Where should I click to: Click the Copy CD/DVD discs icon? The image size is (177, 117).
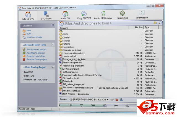coord(84,13)
